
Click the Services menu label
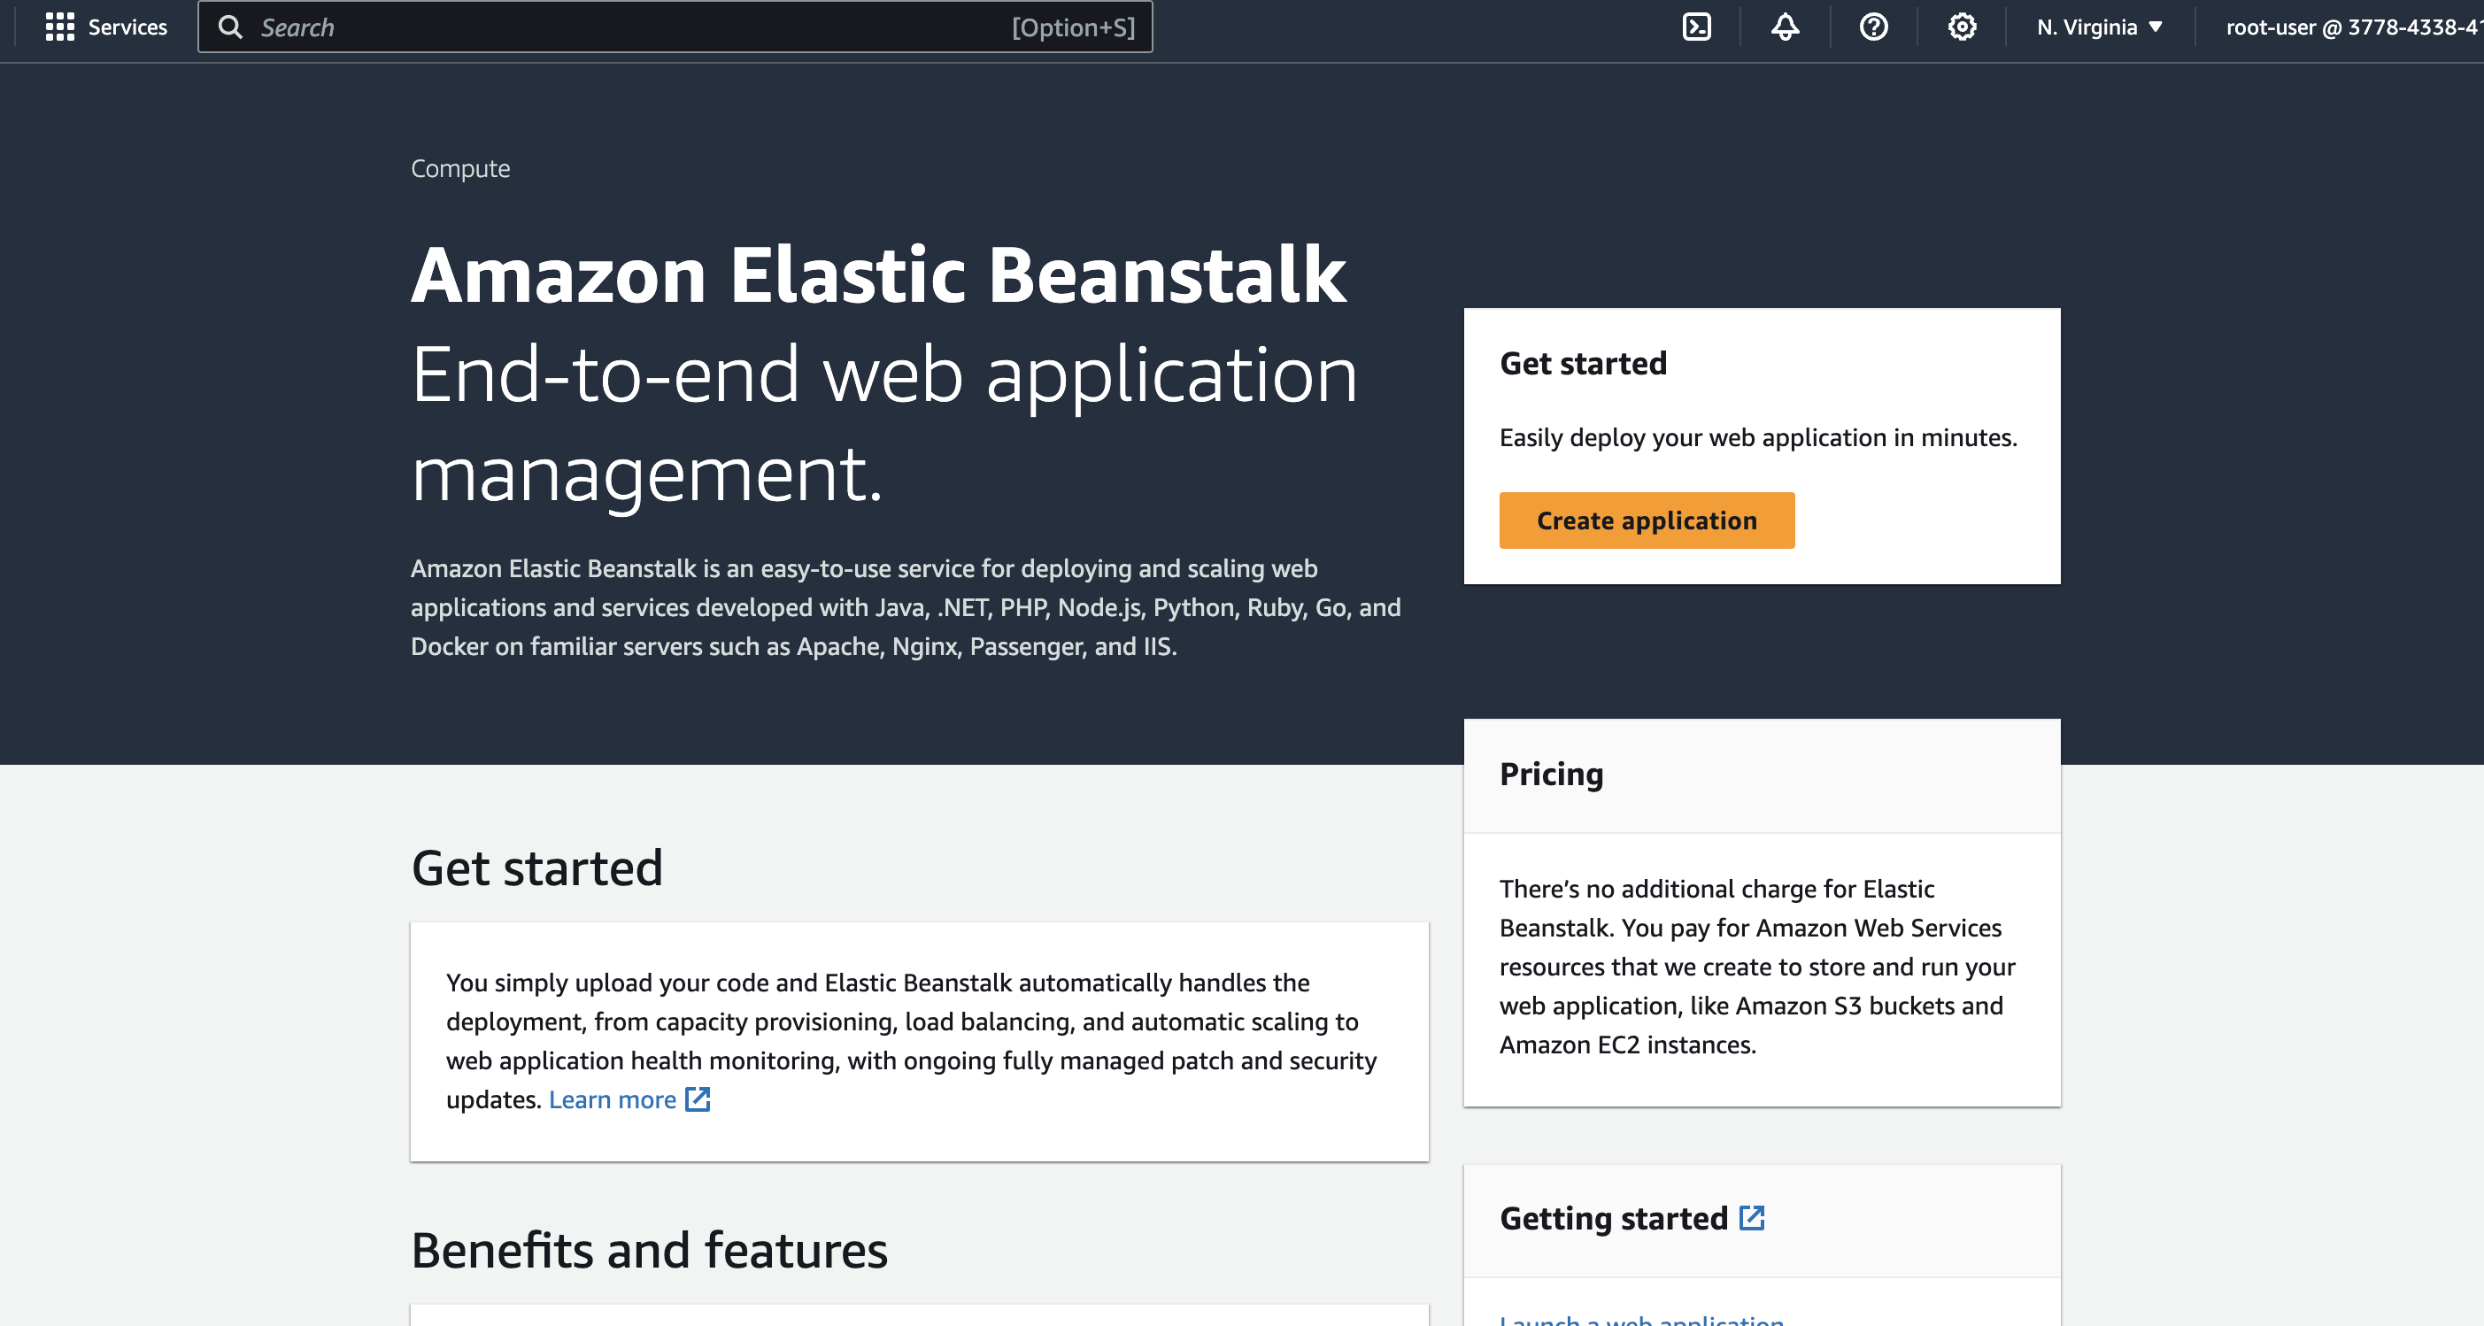(127, 27)
